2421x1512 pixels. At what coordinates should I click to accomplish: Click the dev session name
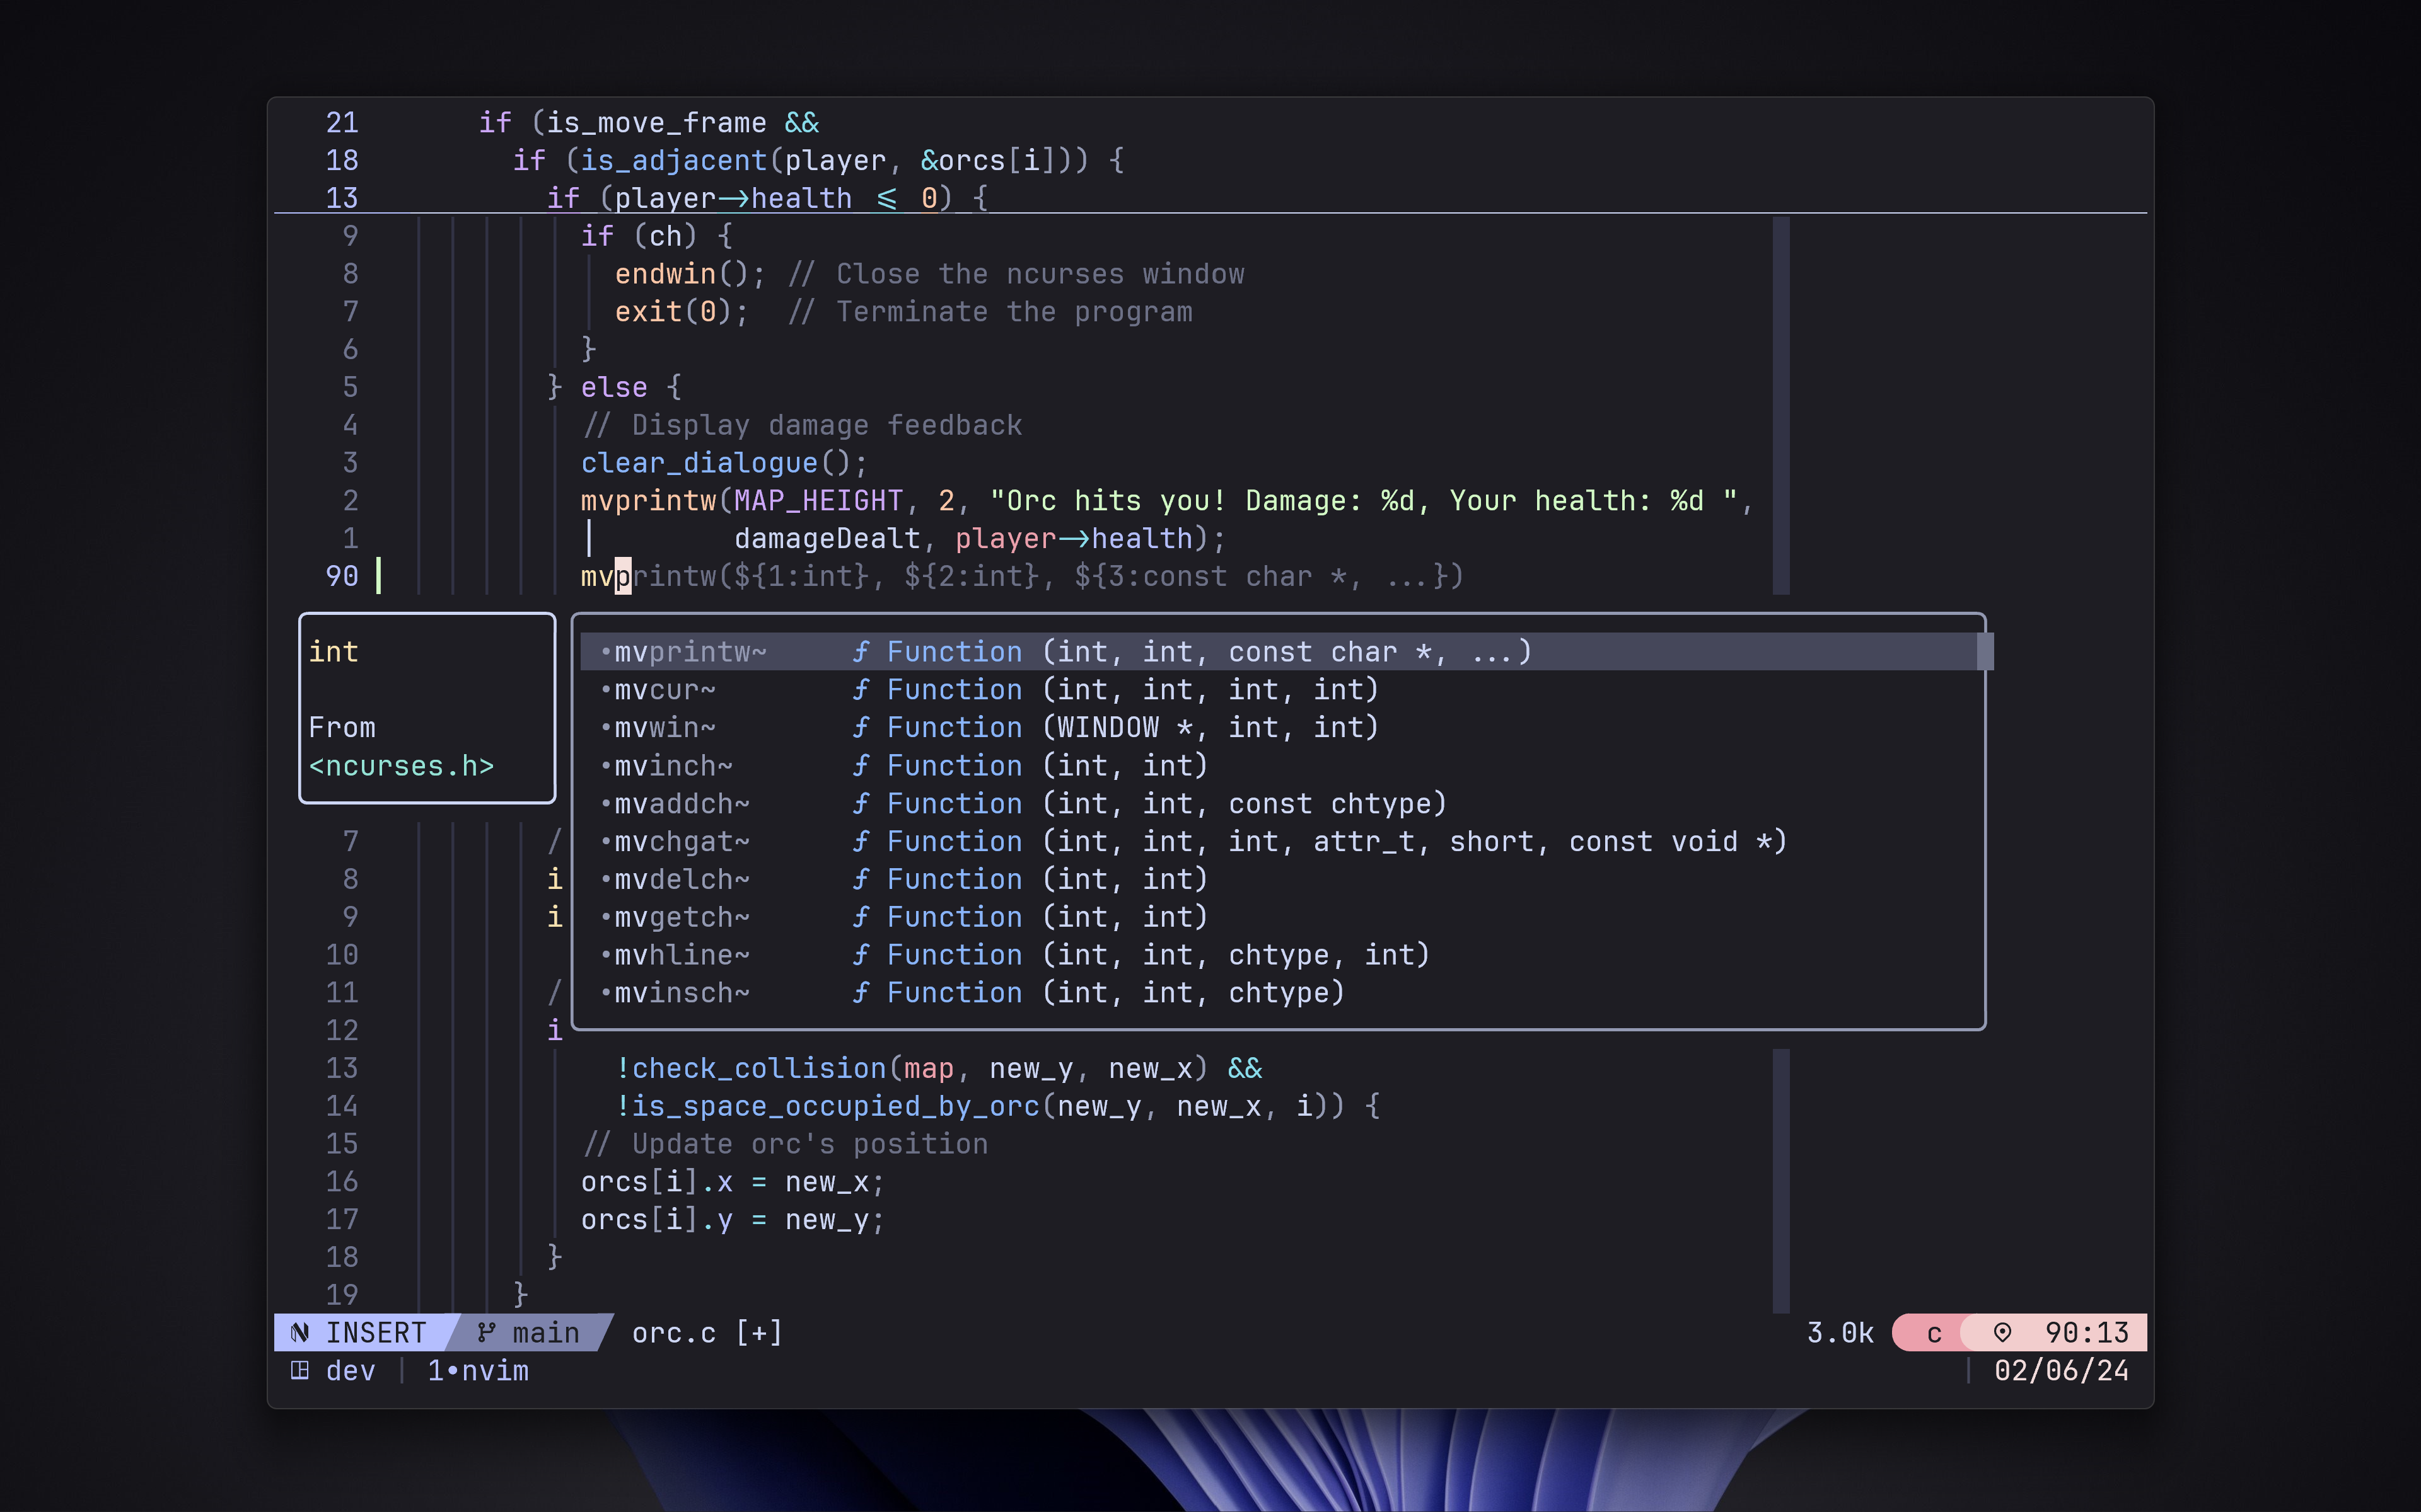pos(351,1371)
